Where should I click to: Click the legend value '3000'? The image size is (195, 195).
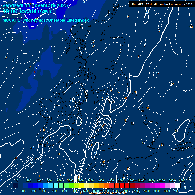point(157,191)
